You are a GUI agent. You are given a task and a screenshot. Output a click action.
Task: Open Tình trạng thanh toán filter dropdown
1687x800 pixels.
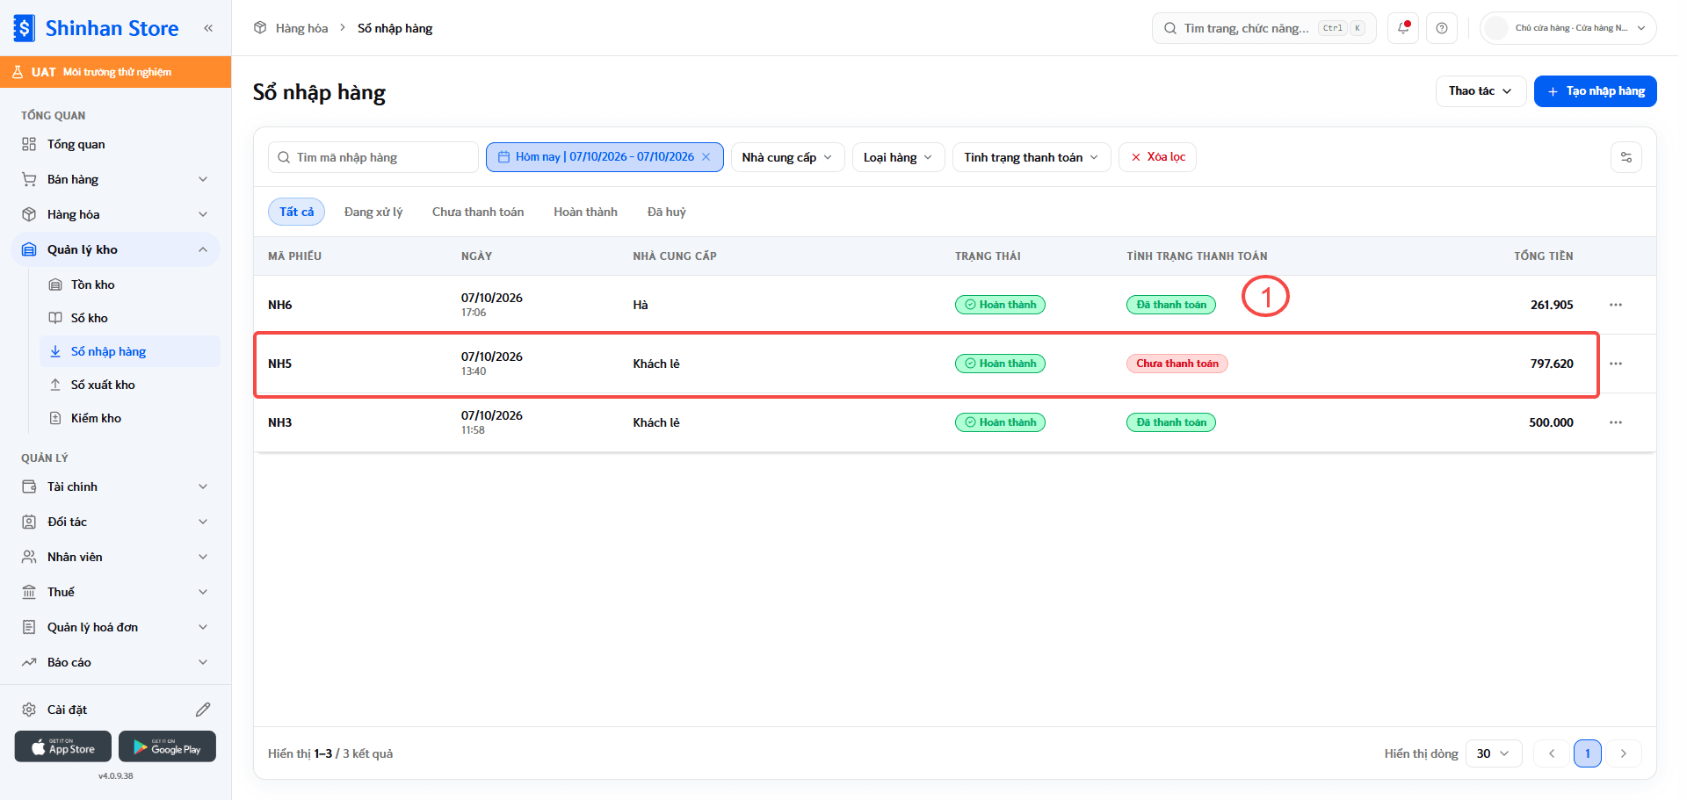(x=1032, y=157)
